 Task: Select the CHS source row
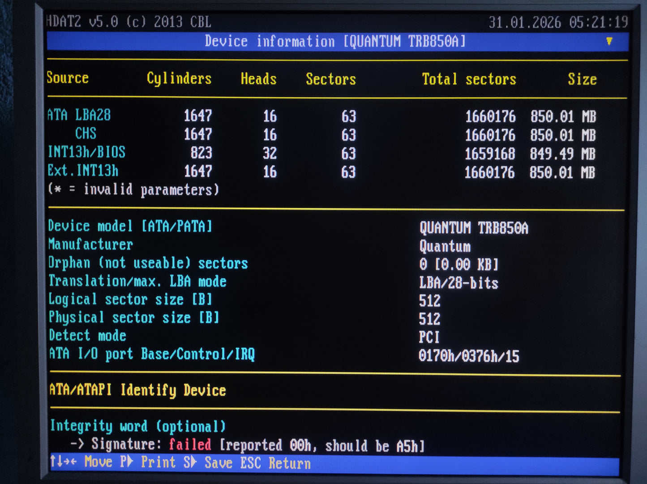pyautogui.click(x=85, y=134)
